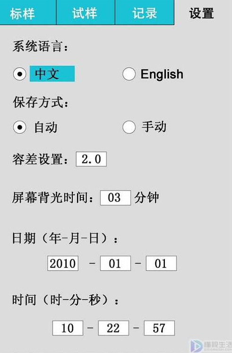Click the 容差设置 value field showing 2.0
This screenshot has width=232, height=353.
coord(91,159)
